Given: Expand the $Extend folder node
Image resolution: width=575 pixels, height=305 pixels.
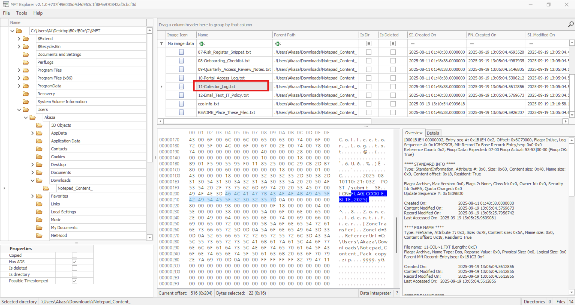Looking at the screenshot, I should point(19,39).
